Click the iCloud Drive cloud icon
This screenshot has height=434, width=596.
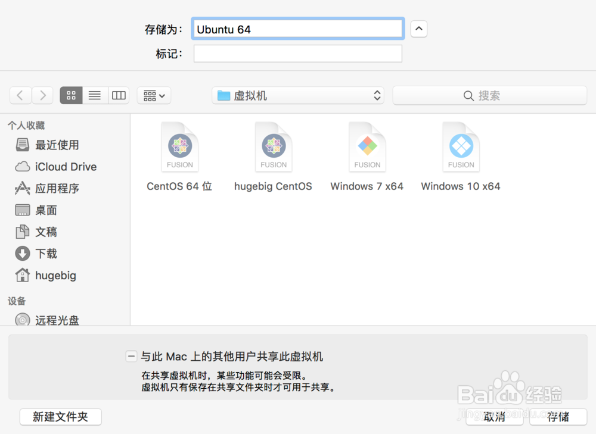pos(23,167)
